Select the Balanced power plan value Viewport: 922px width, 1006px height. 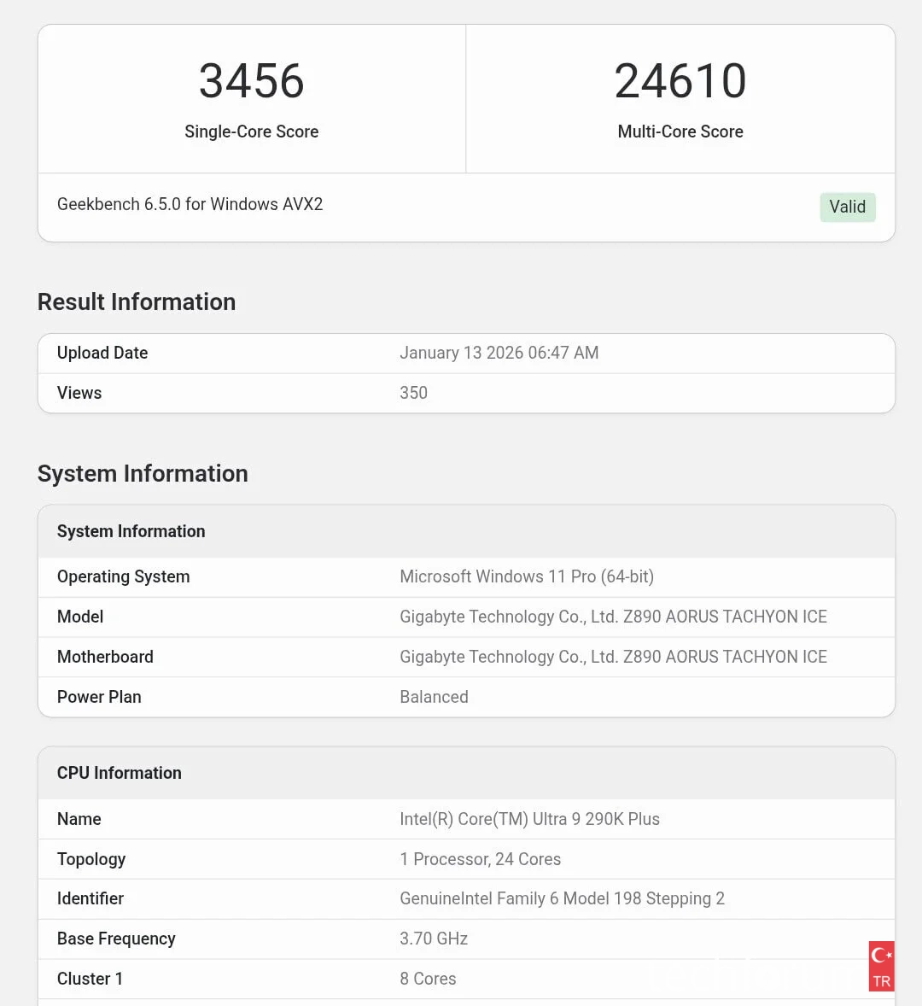434,697
